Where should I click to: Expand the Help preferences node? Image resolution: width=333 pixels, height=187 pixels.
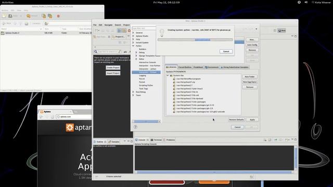pos(133,39)
